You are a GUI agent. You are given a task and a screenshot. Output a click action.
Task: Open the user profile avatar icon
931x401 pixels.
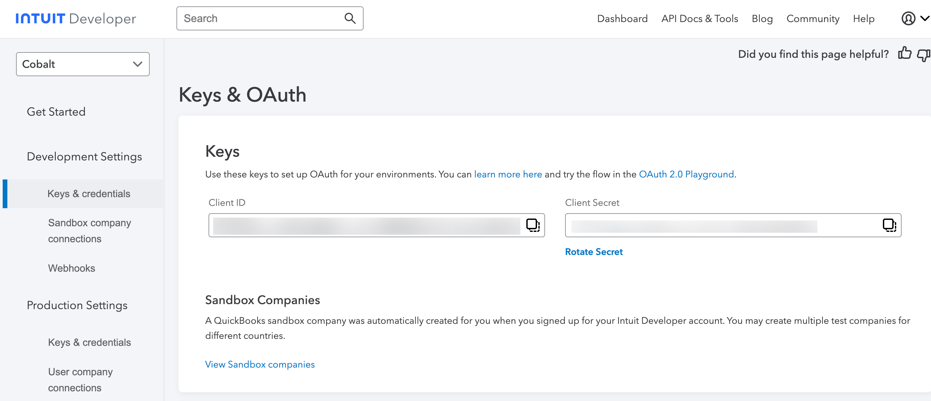click(908, 18)
